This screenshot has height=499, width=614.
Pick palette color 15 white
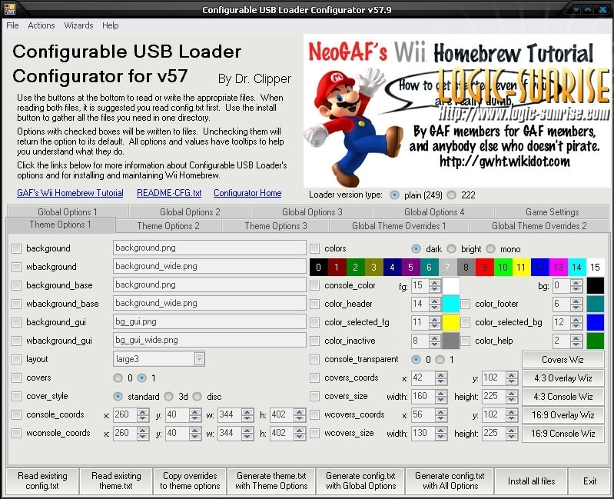[x=596, y=267]
